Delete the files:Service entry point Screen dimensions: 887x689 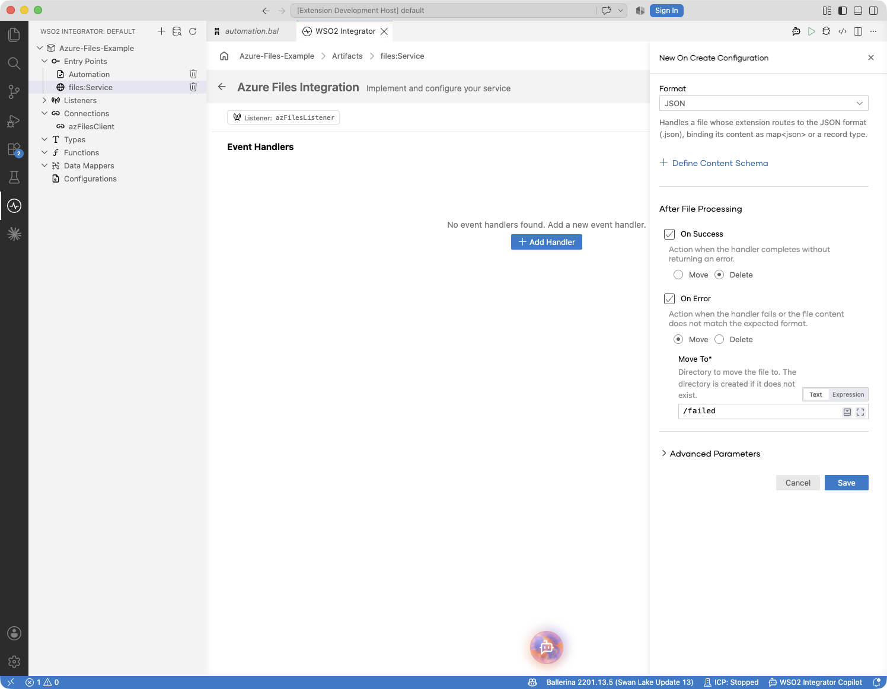click(x=193, y=87)
